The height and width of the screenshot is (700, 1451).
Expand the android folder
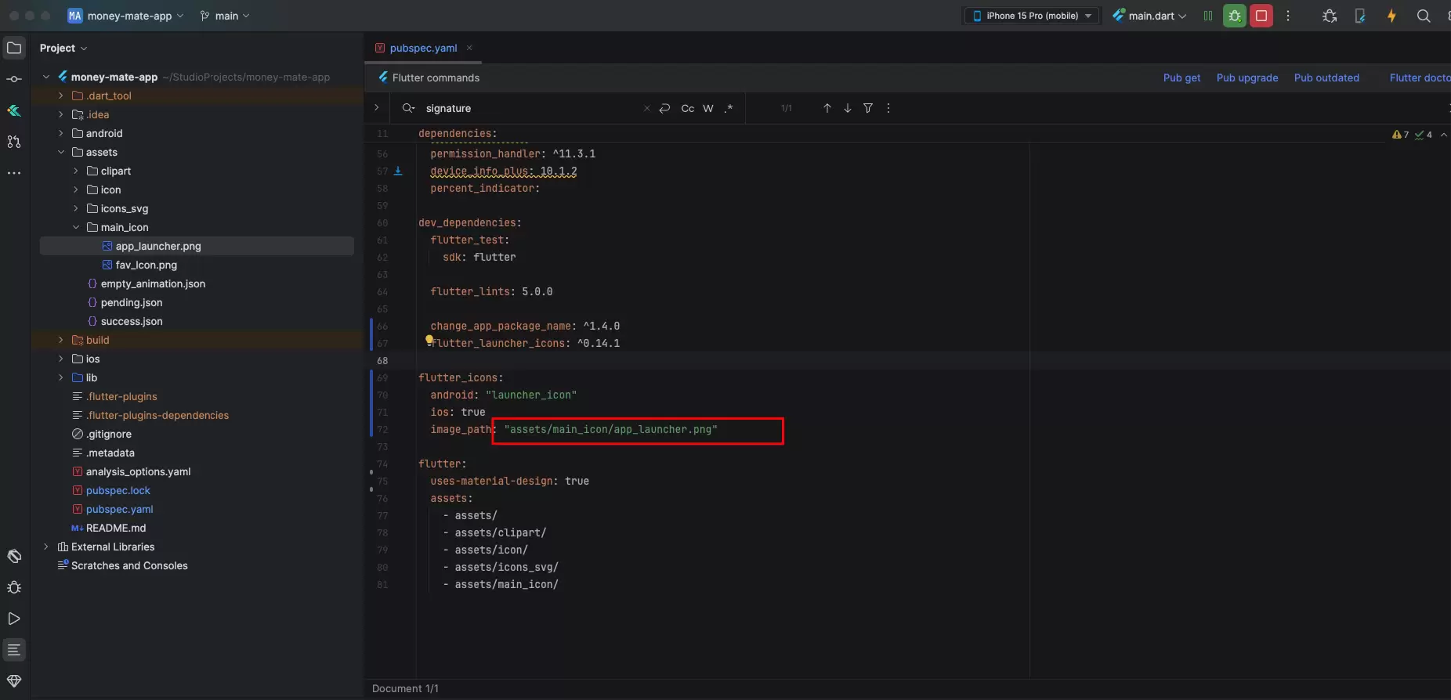click(x=61, y=133)
